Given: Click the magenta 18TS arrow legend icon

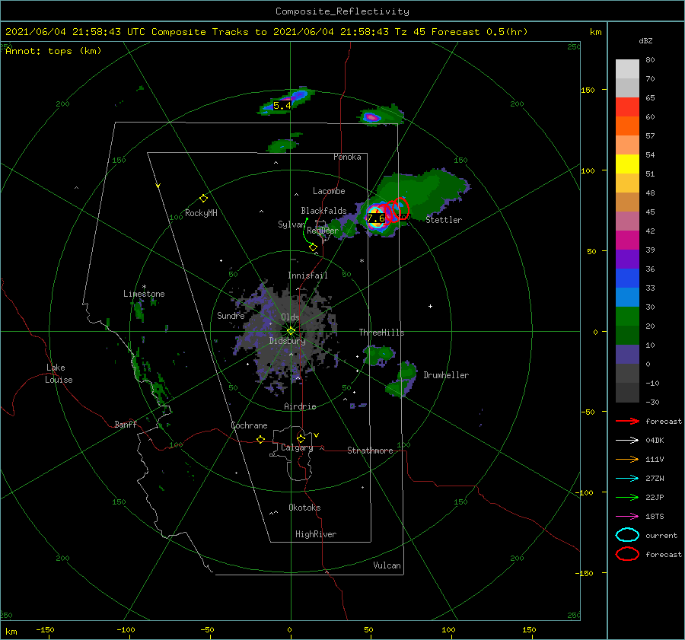Looking at the screenshot, I should (x=627, y=517).
